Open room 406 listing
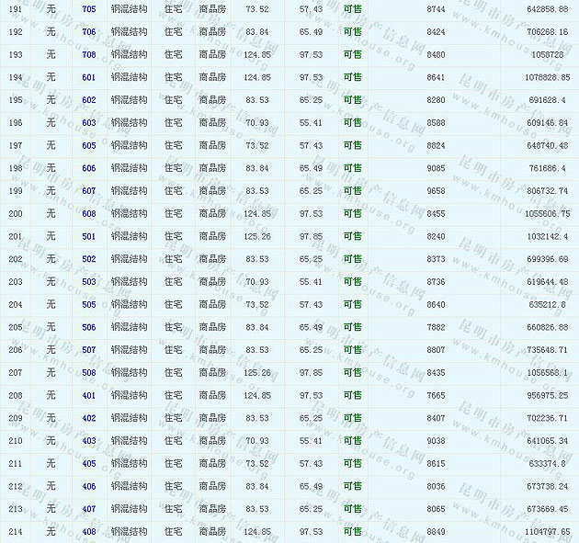 (88, 486)
